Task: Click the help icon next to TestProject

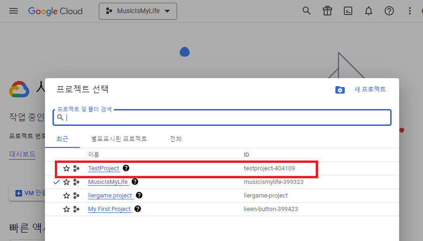Action: tap(126, 168)
